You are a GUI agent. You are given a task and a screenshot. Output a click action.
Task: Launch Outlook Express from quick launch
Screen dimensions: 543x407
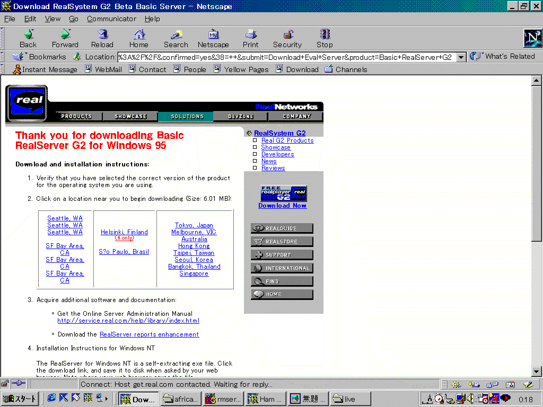100,398
